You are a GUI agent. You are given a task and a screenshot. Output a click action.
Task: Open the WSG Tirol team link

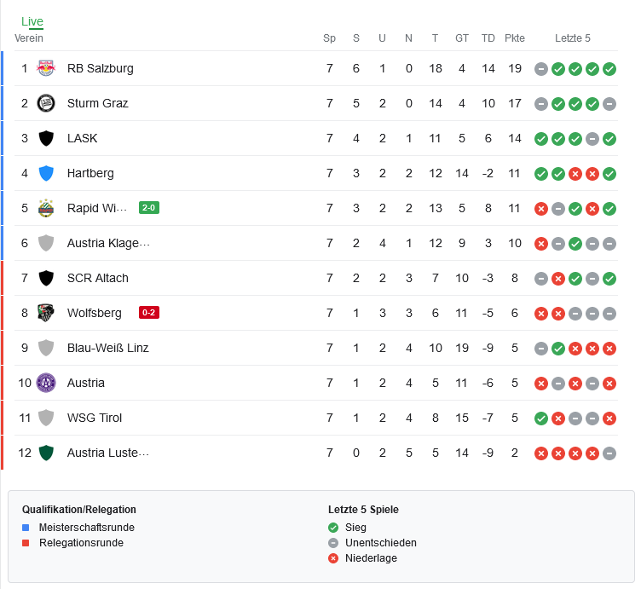(95, 418)
